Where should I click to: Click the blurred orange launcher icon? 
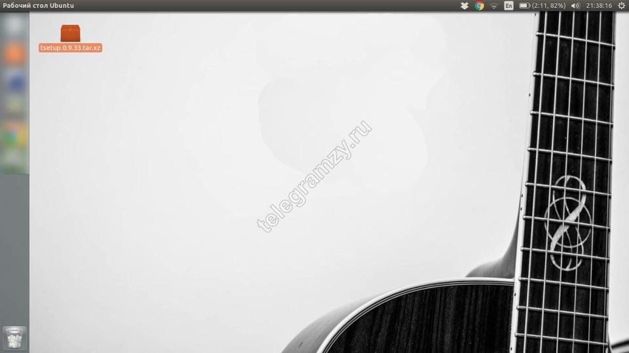click(14, 54)
